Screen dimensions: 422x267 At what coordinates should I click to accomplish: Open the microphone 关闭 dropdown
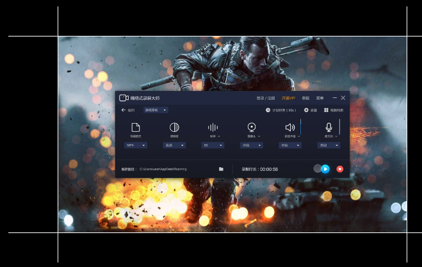point(329,145)
